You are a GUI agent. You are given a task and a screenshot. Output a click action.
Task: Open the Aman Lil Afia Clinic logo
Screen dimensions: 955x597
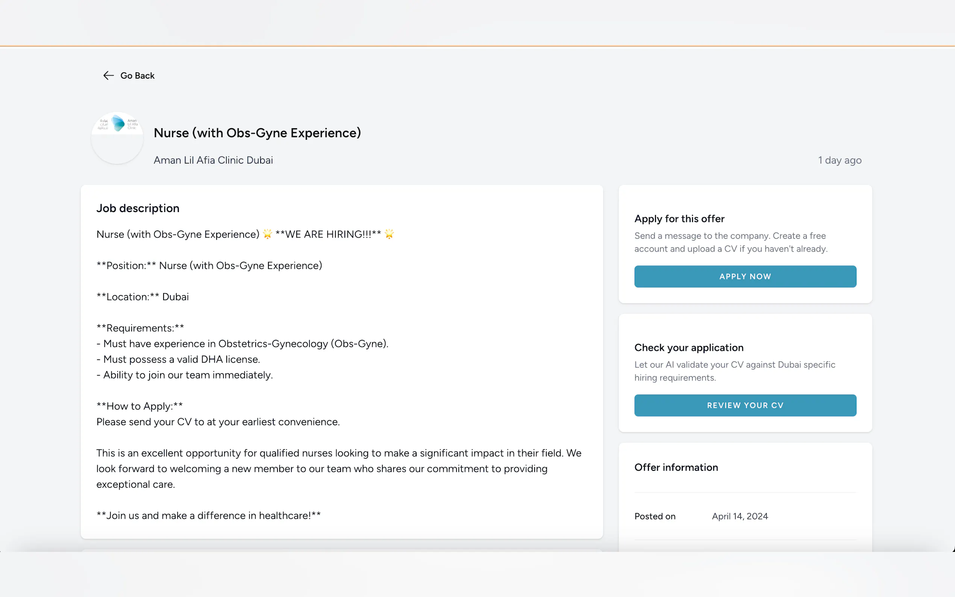tap(117, 137)
